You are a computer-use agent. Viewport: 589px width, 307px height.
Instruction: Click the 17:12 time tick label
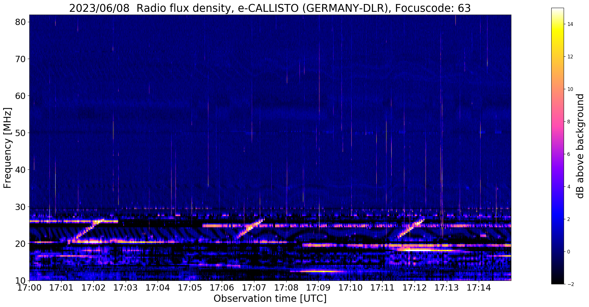tap(415, 288)
